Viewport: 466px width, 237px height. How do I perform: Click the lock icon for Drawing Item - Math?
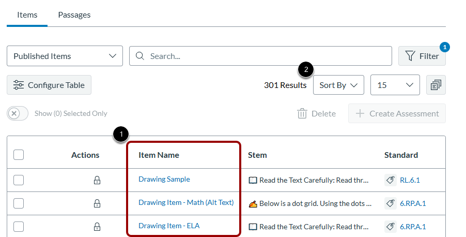(97, 203)
